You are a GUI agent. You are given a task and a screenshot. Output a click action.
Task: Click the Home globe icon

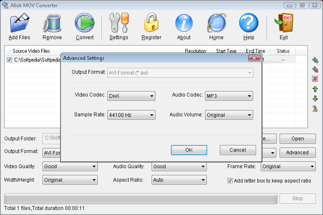pyautogui.click(x=216, y=23)
